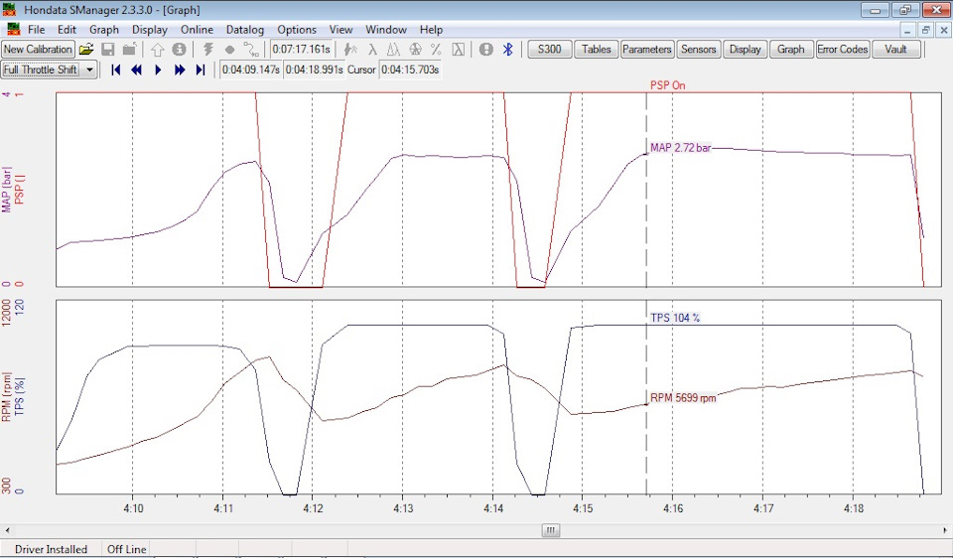This screenshot has width=953, height=558.
Task: Click the PSP On label
Action: click(x=667, y=85)
